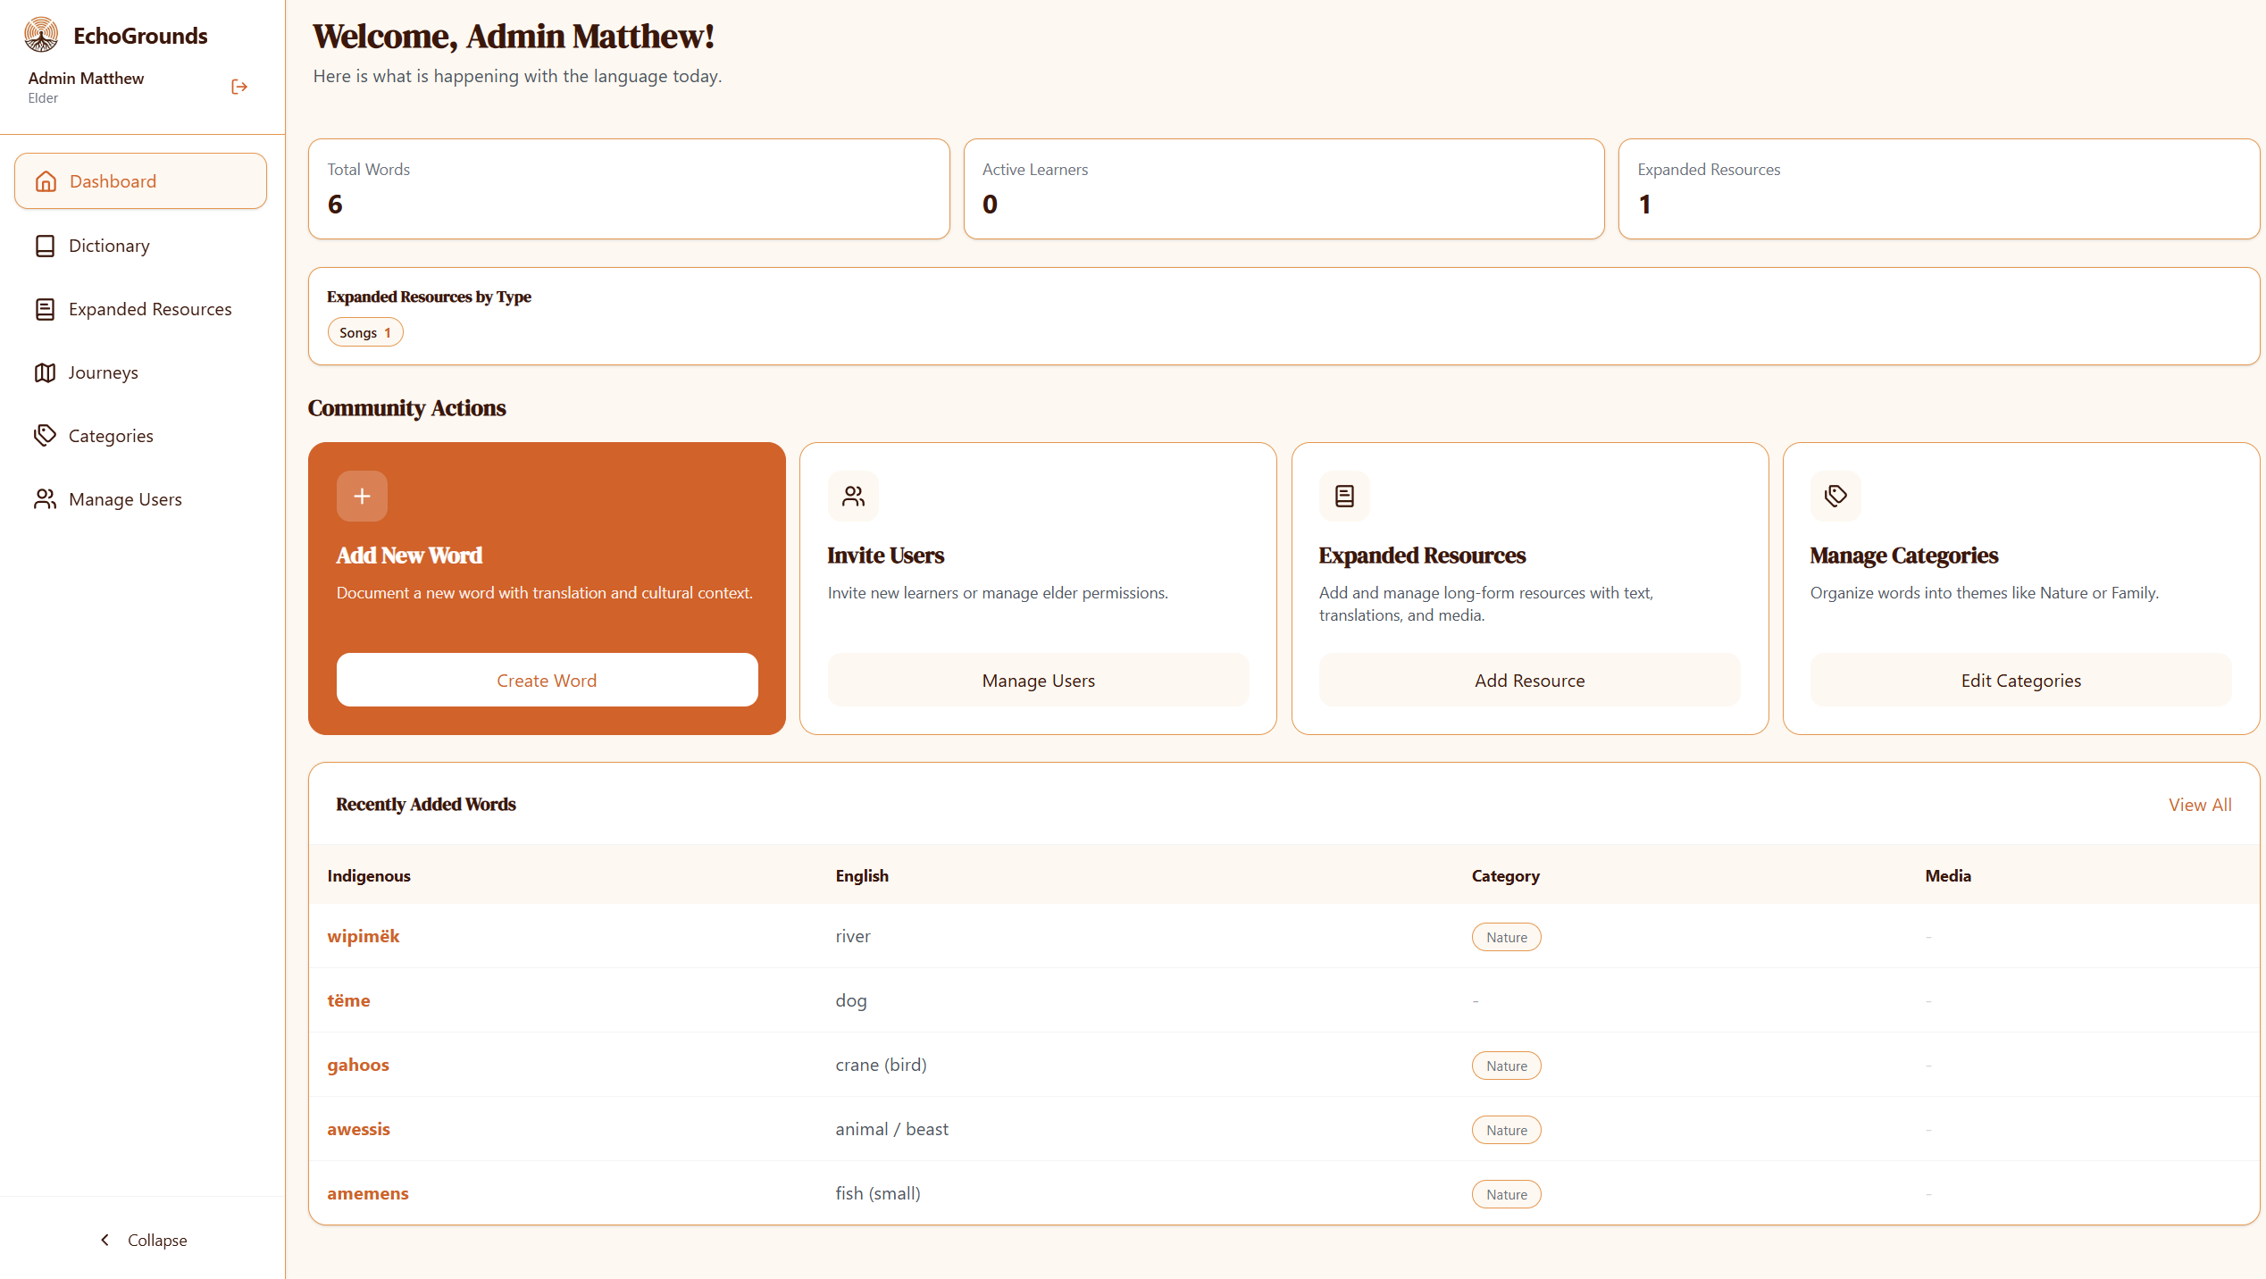Image resolution: width=2266 pixels, height=1279 pixels.
Task: Click the EchoGrounds logo
Action: coord(39,35)
